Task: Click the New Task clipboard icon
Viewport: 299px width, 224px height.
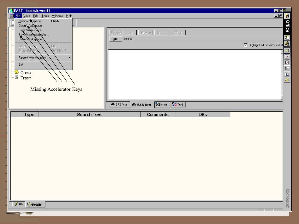Action: point(287,62)
